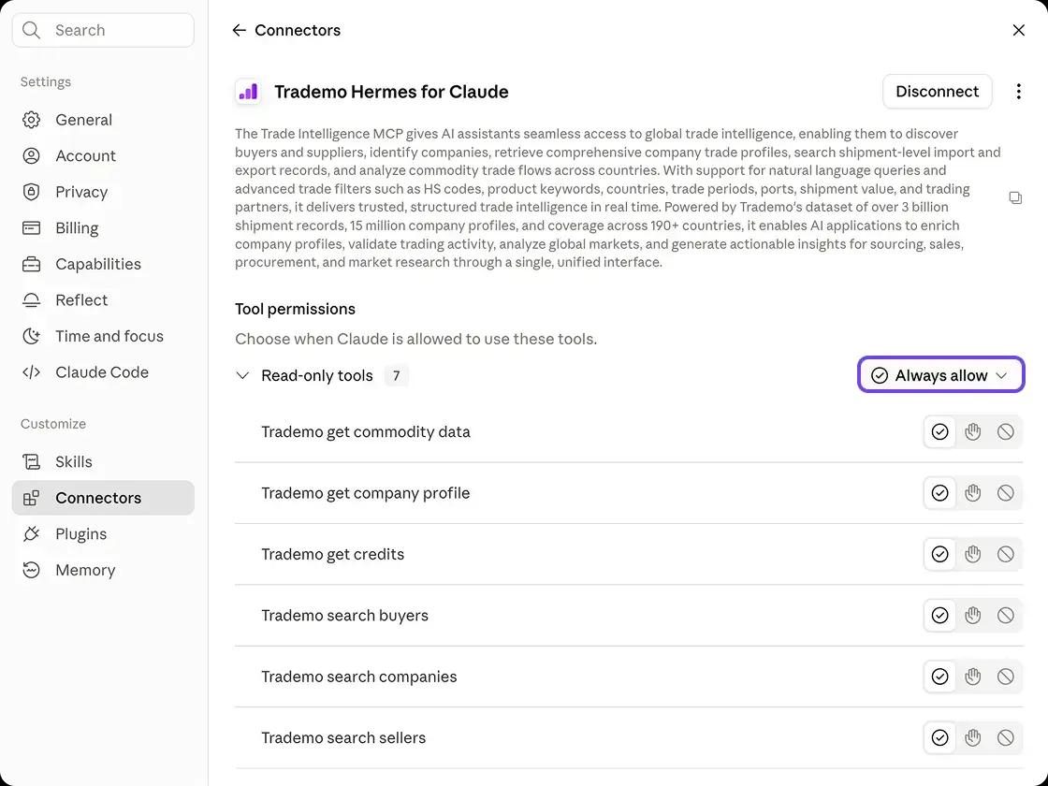Open Skills page
The height and width of the screenshot is (786, 1048).
pyautogui.click(x=103, y=462)
